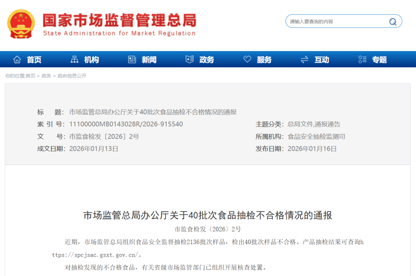The image size is (416, 276).
Task: Select the 服务 navigation tab
Action: (264, 60)
